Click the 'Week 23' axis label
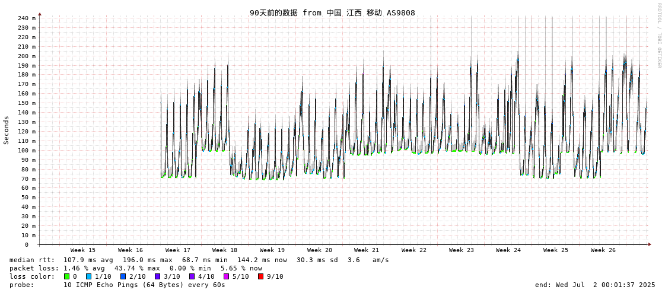 coord(461,250)
